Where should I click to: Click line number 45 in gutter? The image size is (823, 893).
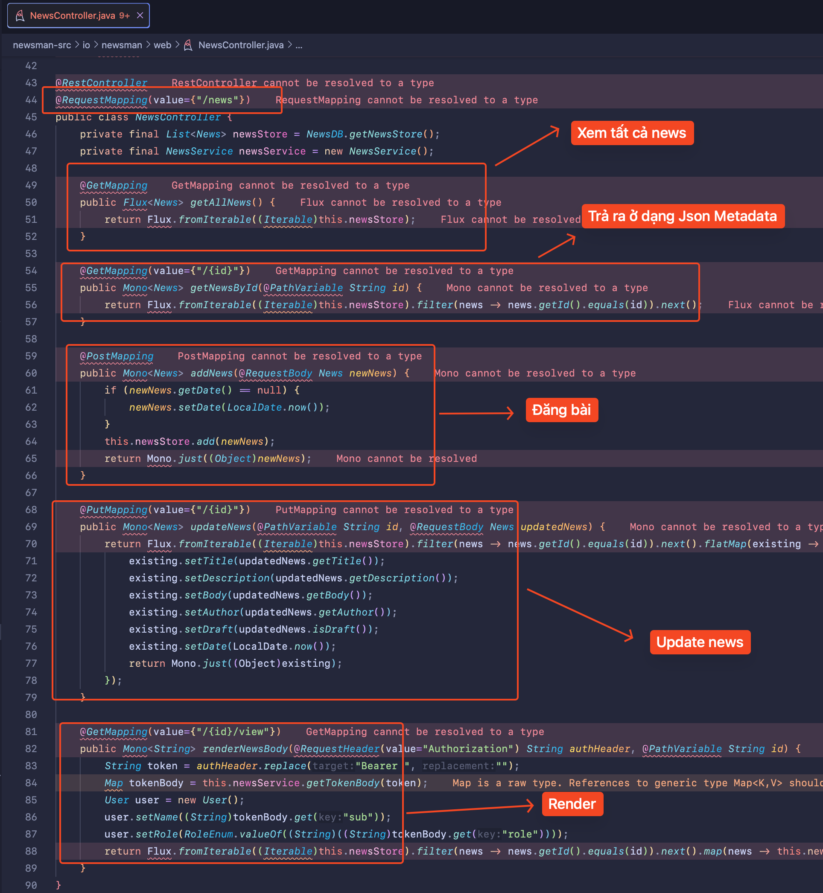[x=31, y=117]
